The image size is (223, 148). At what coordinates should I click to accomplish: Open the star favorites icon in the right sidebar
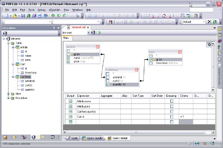click(220, 29)
